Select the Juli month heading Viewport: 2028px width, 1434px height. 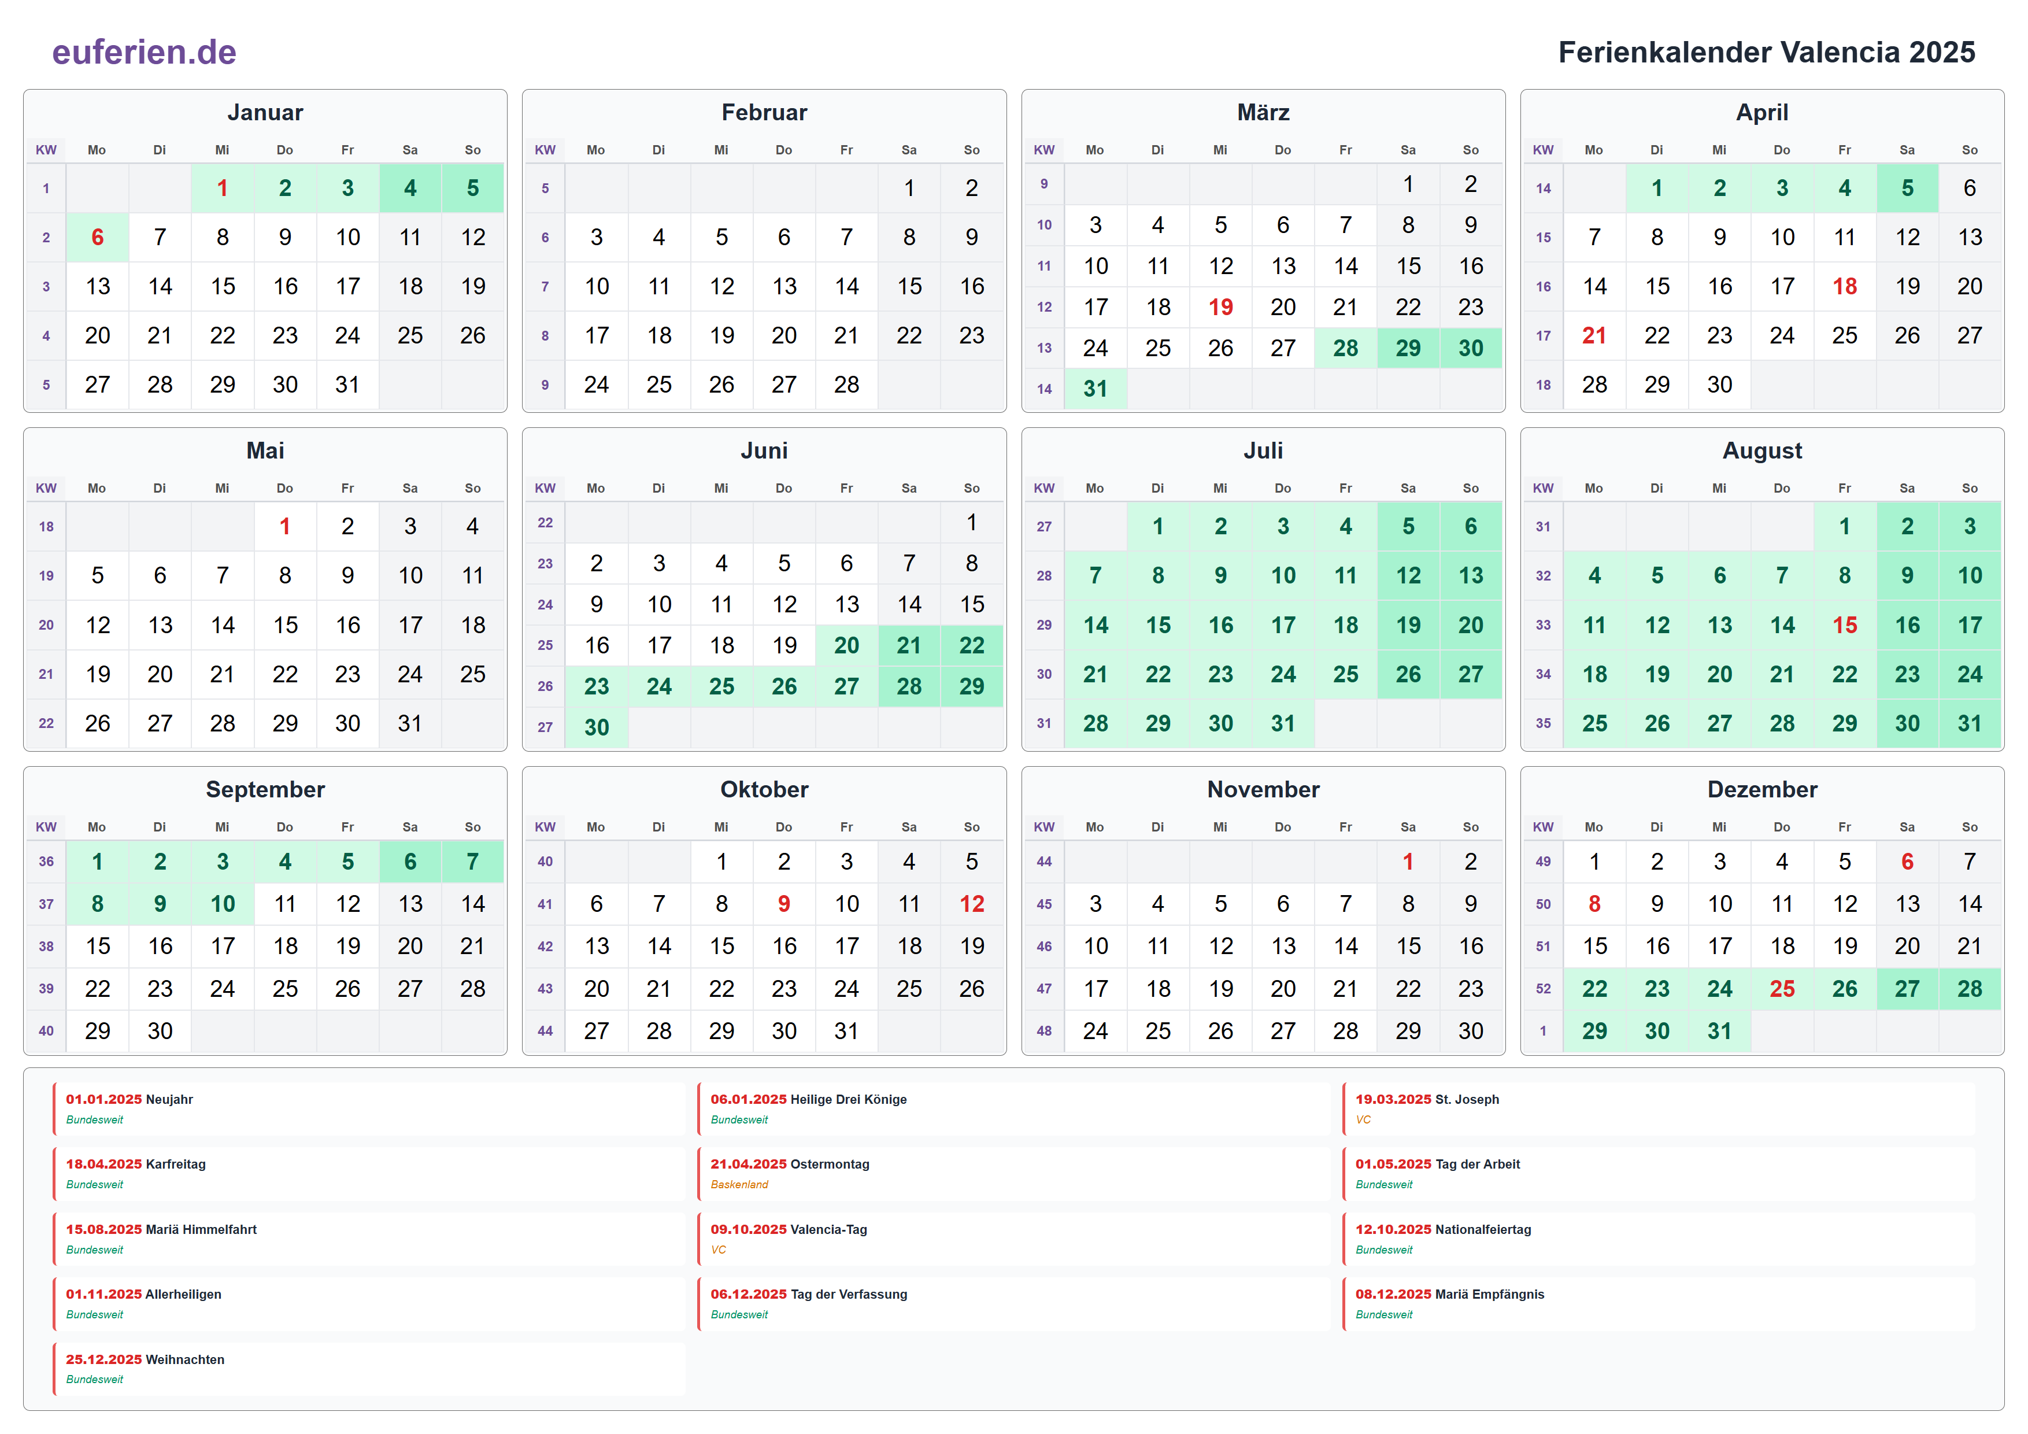coord(1263,450)
